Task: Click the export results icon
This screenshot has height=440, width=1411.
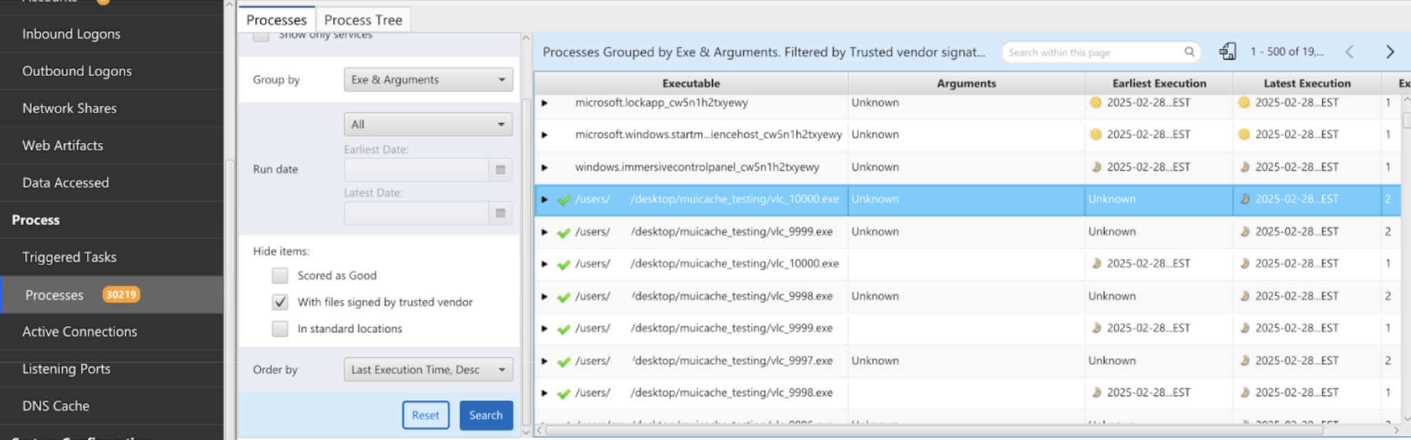Action: click(1227, 52)
